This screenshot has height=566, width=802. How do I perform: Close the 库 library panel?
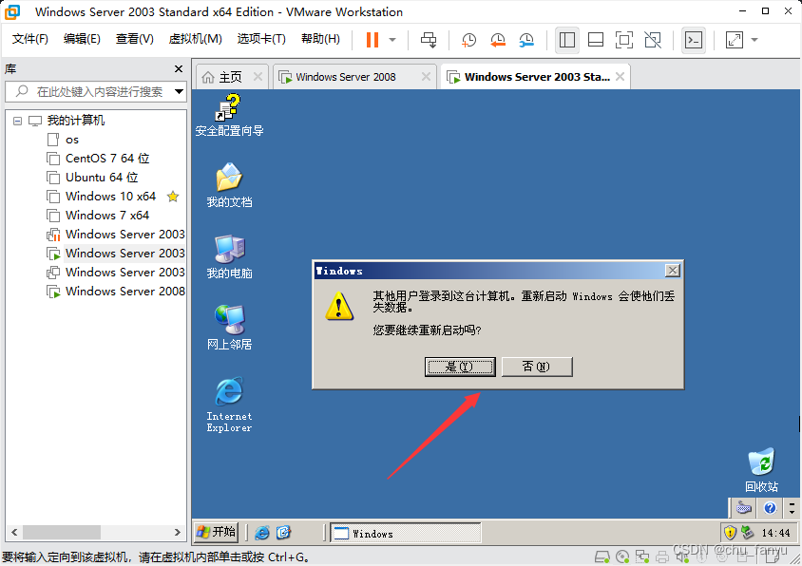coord(179,68)
